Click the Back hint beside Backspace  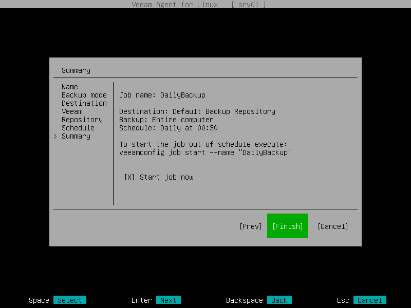coord(279,300)
